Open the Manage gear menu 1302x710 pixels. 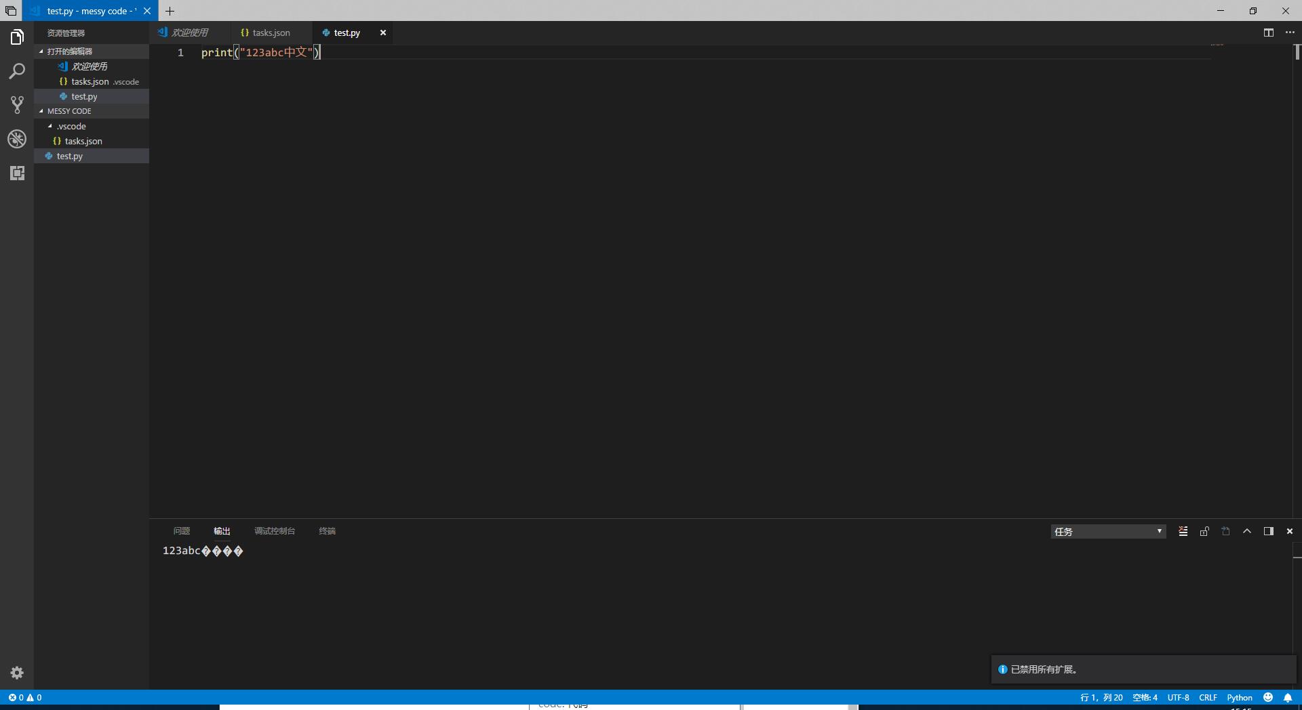[x=17, y=673]
